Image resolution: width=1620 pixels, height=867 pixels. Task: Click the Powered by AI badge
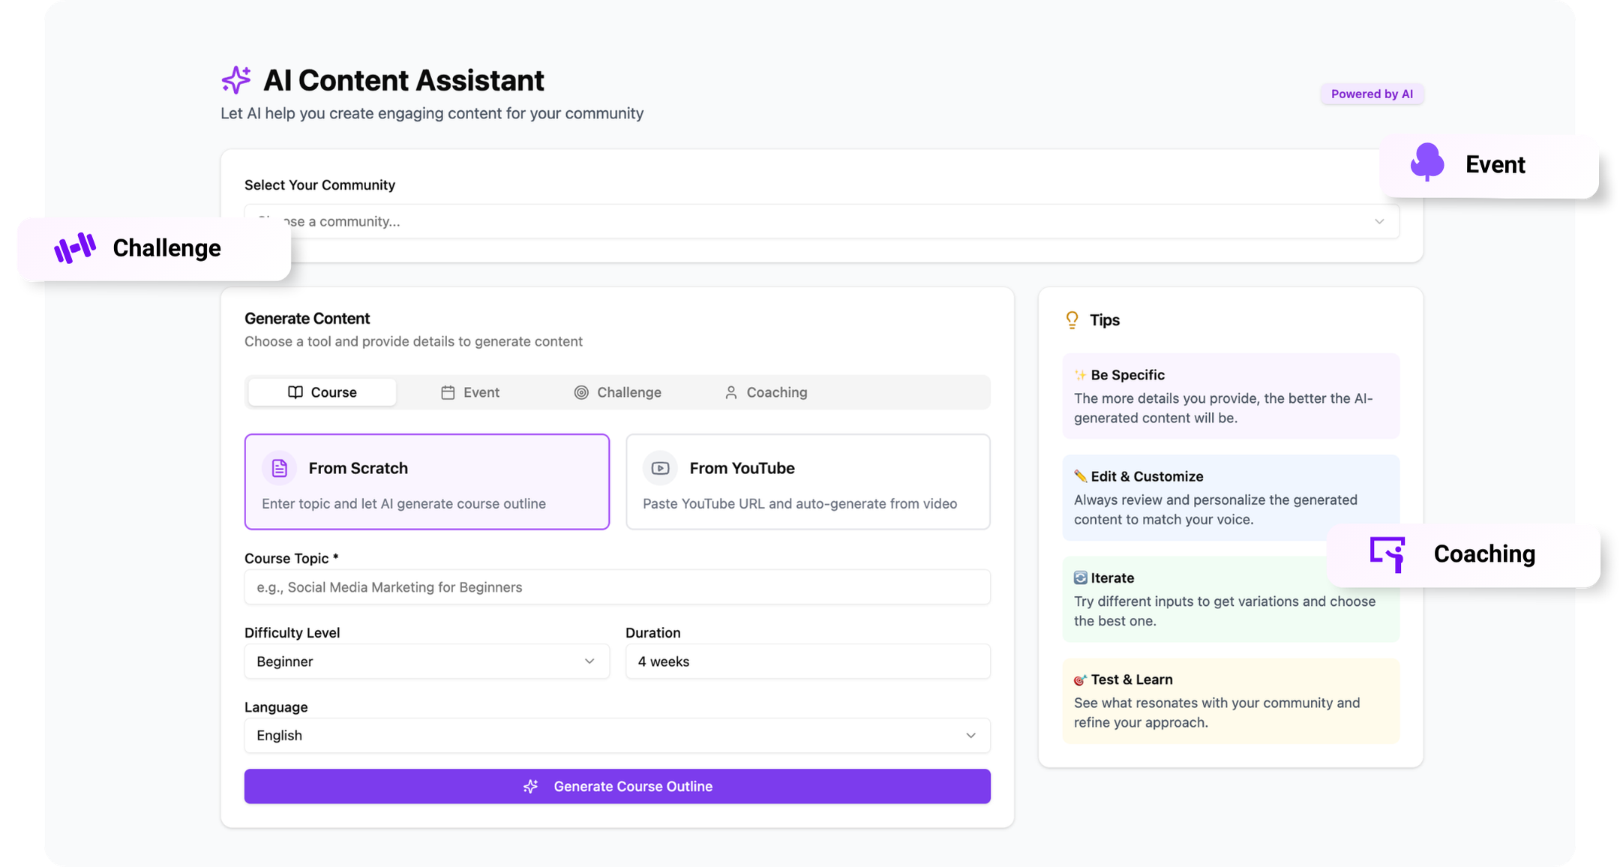click(1372, 94)
